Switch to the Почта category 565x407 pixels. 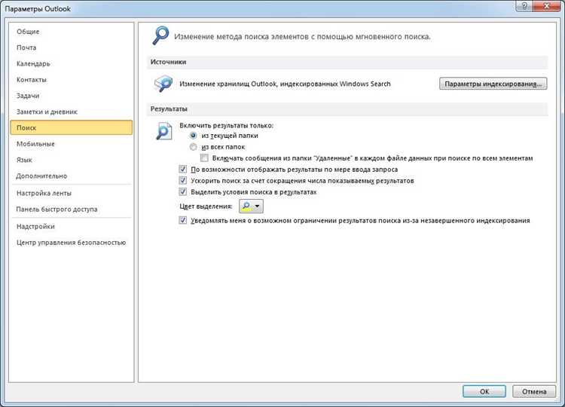[x=72, y=47]
